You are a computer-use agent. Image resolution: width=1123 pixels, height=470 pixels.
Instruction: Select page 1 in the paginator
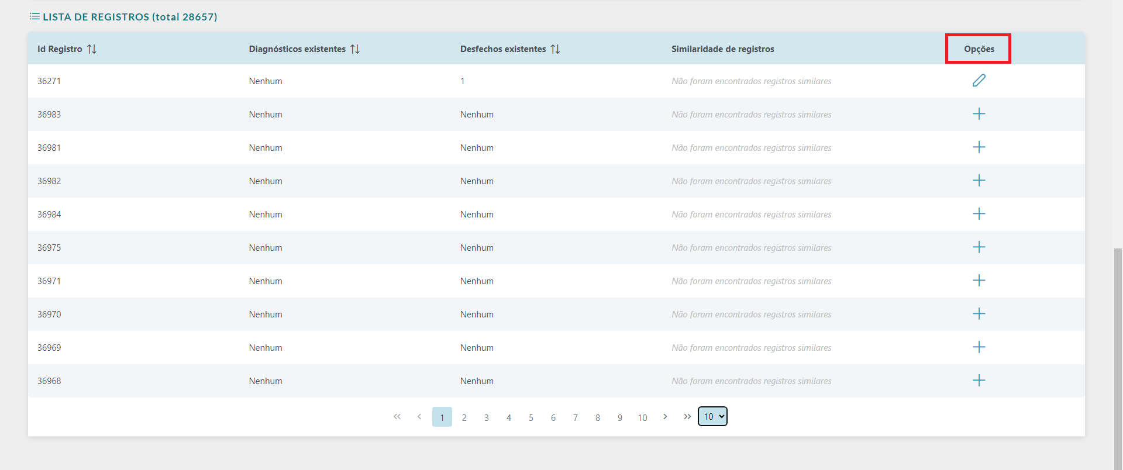(x=442, y=417)
